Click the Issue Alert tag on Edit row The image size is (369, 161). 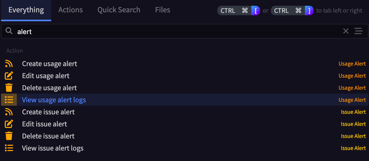click(x=353, y=124)
